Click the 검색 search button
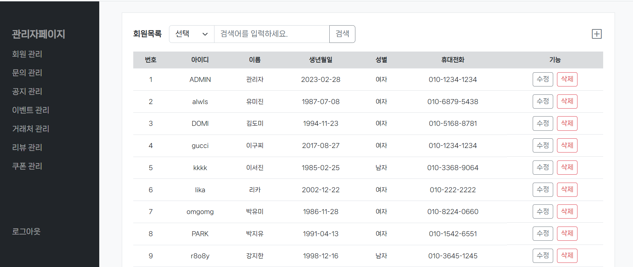633x267 pixels. [342, 34]
